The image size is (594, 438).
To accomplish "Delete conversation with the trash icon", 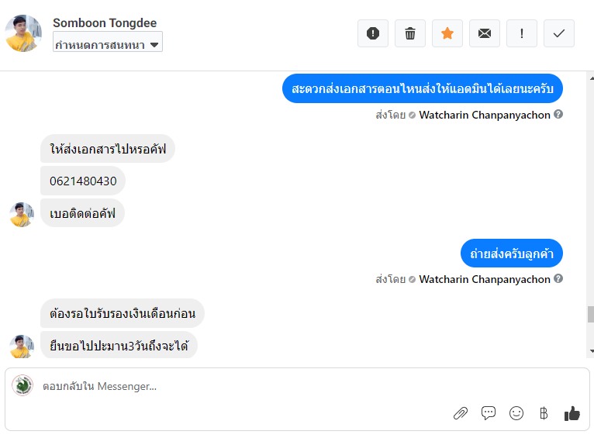I will 410,33.
